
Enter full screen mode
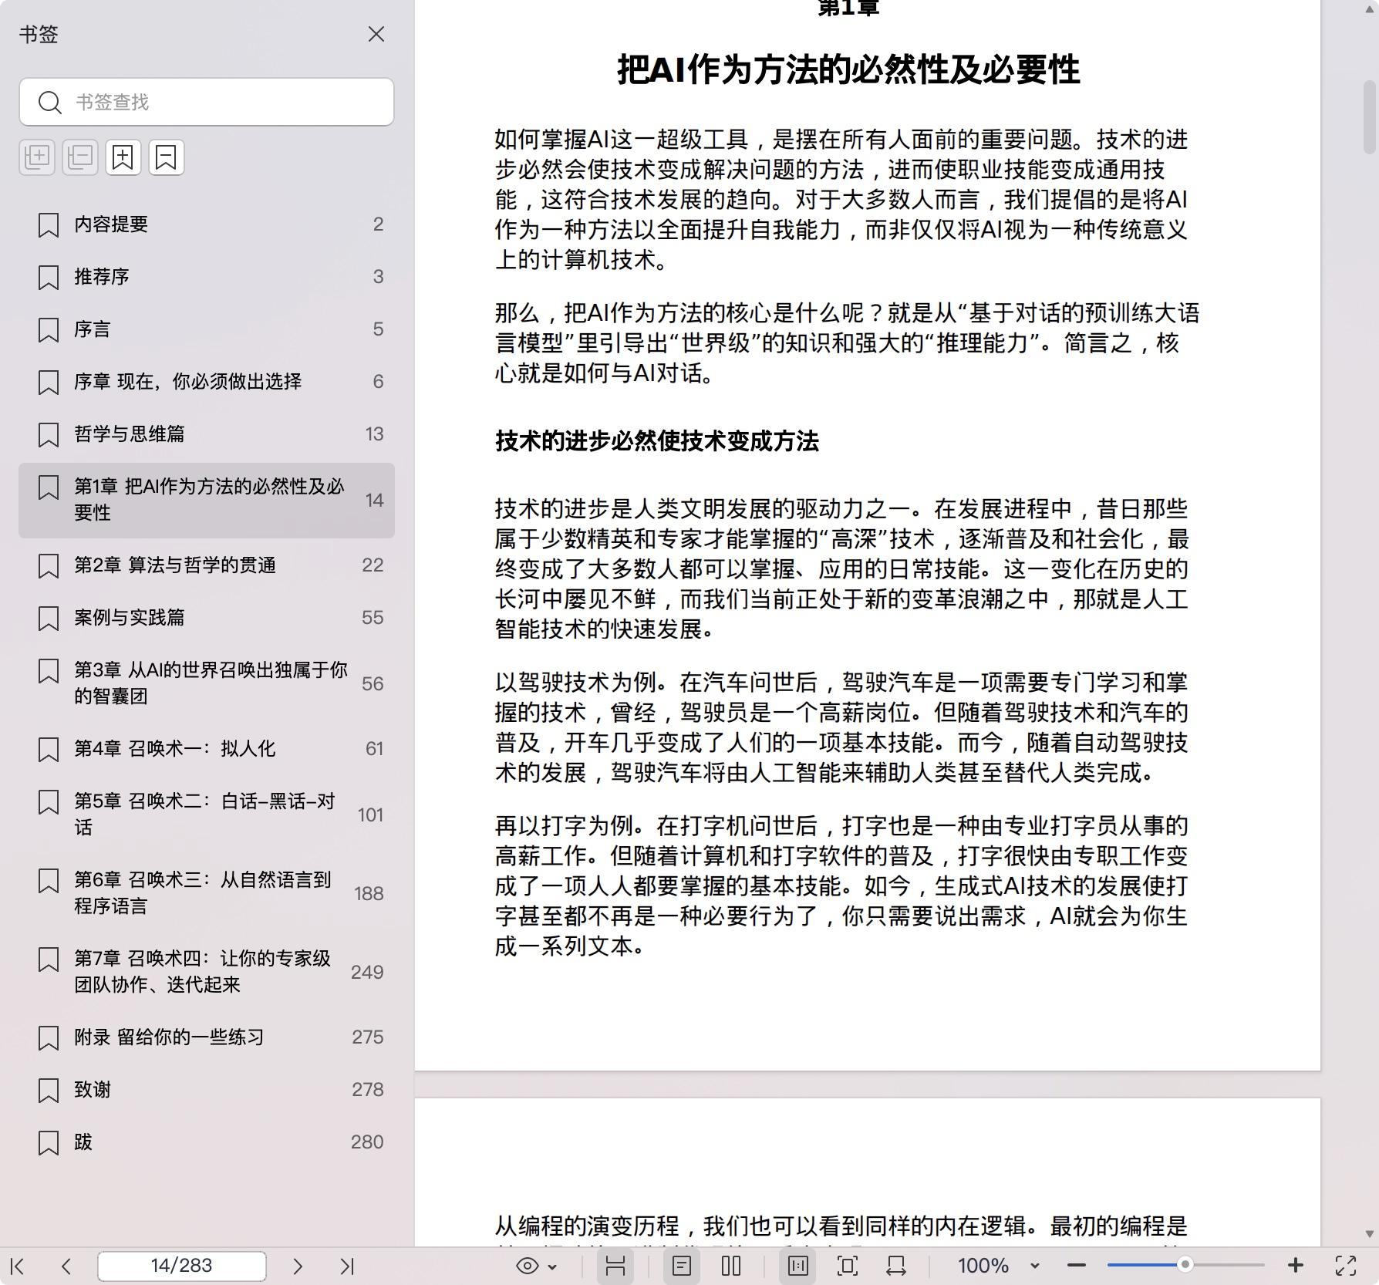pyautogui.click(x=1346, y=1266)
